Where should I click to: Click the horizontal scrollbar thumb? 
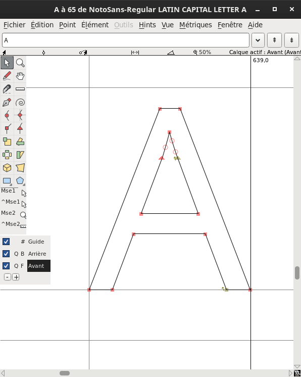click(65, 373)
